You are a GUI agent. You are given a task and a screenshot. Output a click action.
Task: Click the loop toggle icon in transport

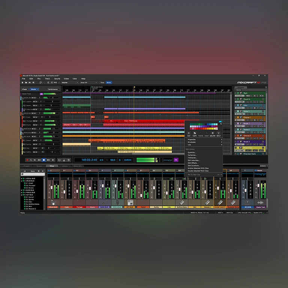pos(59,160)
